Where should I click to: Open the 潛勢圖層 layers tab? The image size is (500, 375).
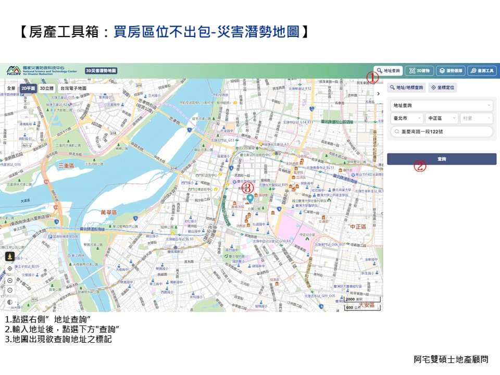(x=451, y=70)
